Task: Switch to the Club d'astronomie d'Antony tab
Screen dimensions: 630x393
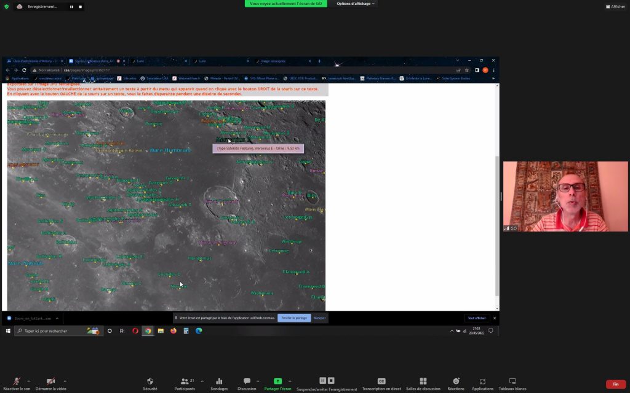Action: coord(35,61)
